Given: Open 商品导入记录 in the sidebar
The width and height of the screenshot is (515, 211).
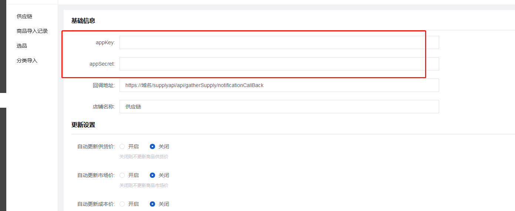Looking at the screenshot, I should click(x=32, y=31).
